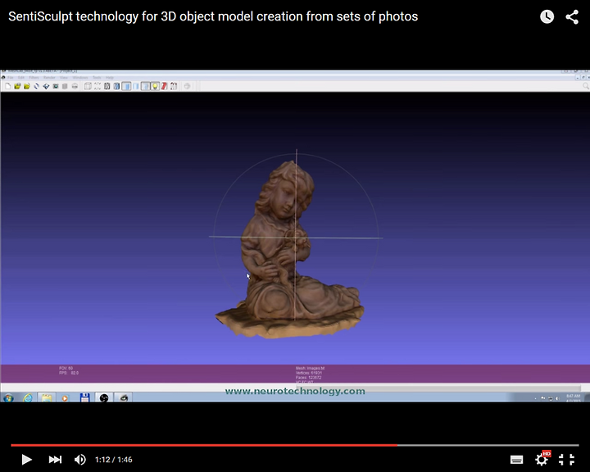Viewport: 590px width, 472px height.
Task: Launch Internet Explorer from taskbar
Action: [28, 397]
